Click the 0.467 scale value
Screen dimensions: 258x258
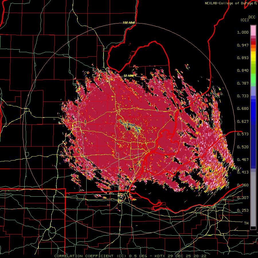[243, 160]
